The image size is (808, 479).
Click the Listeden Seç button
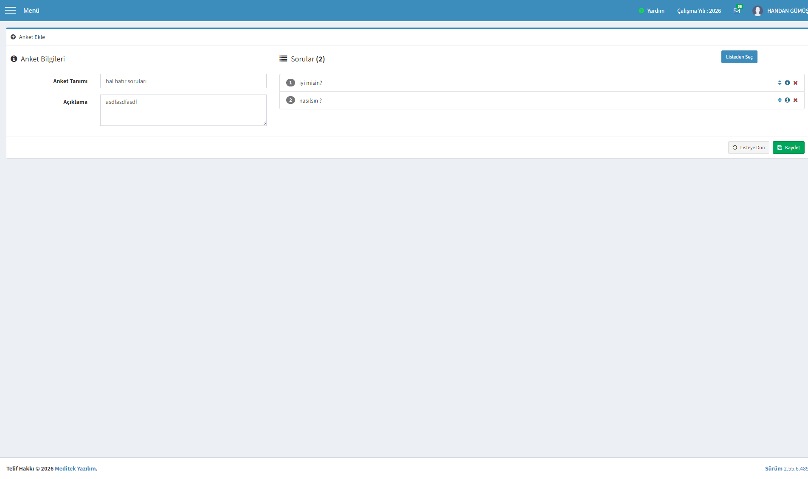[739, 57]
